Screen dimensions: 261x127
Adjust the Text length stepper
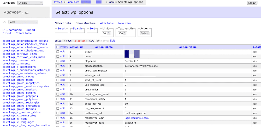[x=125, y=33]
